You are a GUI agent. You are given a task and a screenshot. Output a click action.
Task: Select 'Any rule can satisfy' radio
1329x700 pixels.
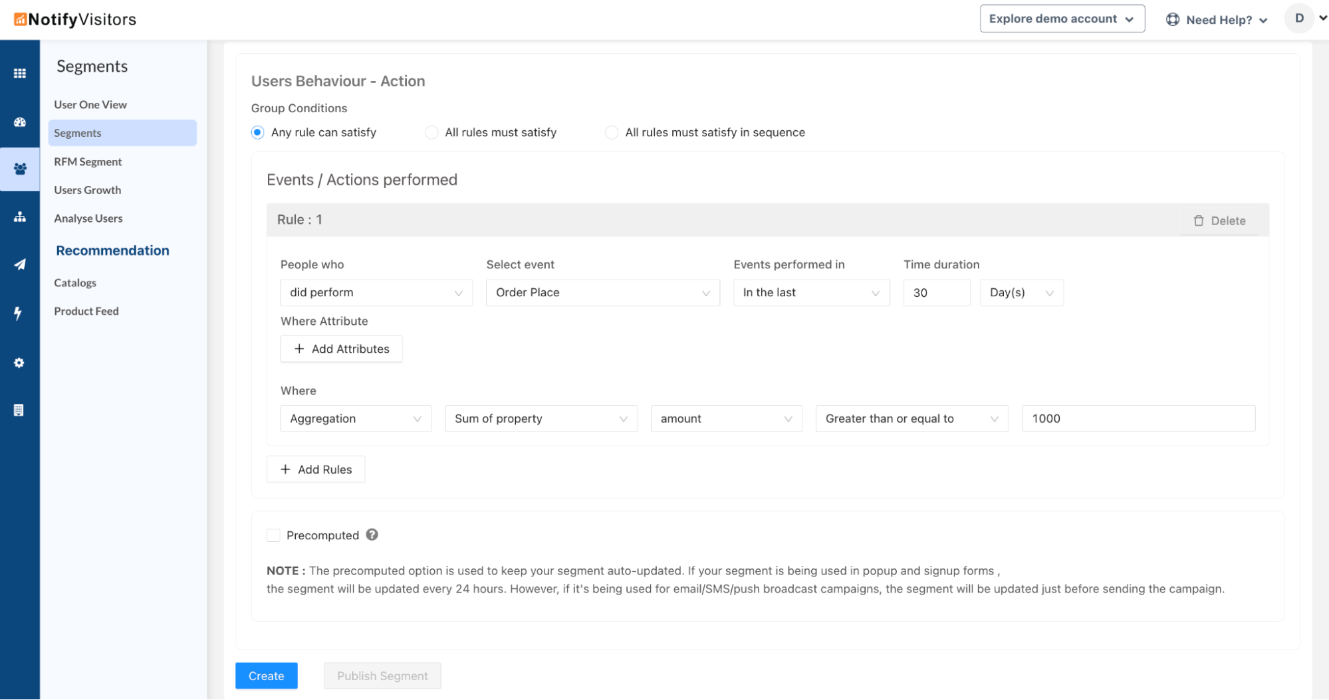click(258, 132)
